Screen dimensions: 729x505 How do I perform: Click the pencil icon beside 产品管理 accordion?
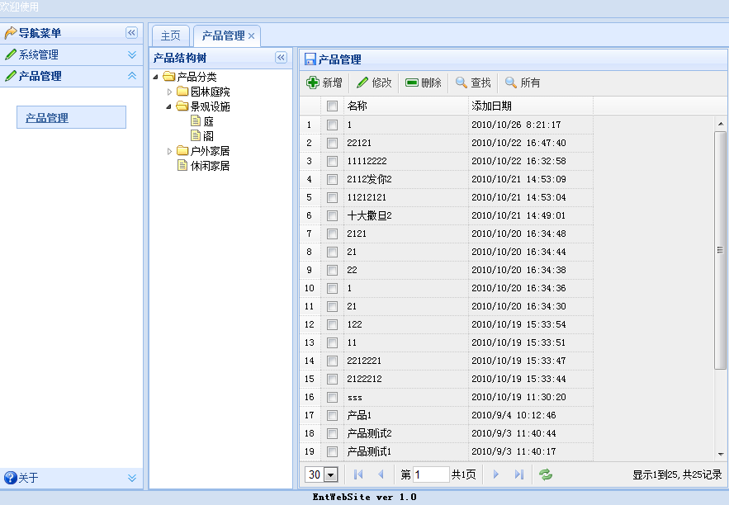10,76
